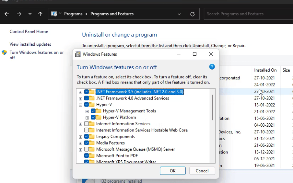Viewport: 293px width, 183px height.
Task: Go up one level with up arrow
Action: click(40, 14)
